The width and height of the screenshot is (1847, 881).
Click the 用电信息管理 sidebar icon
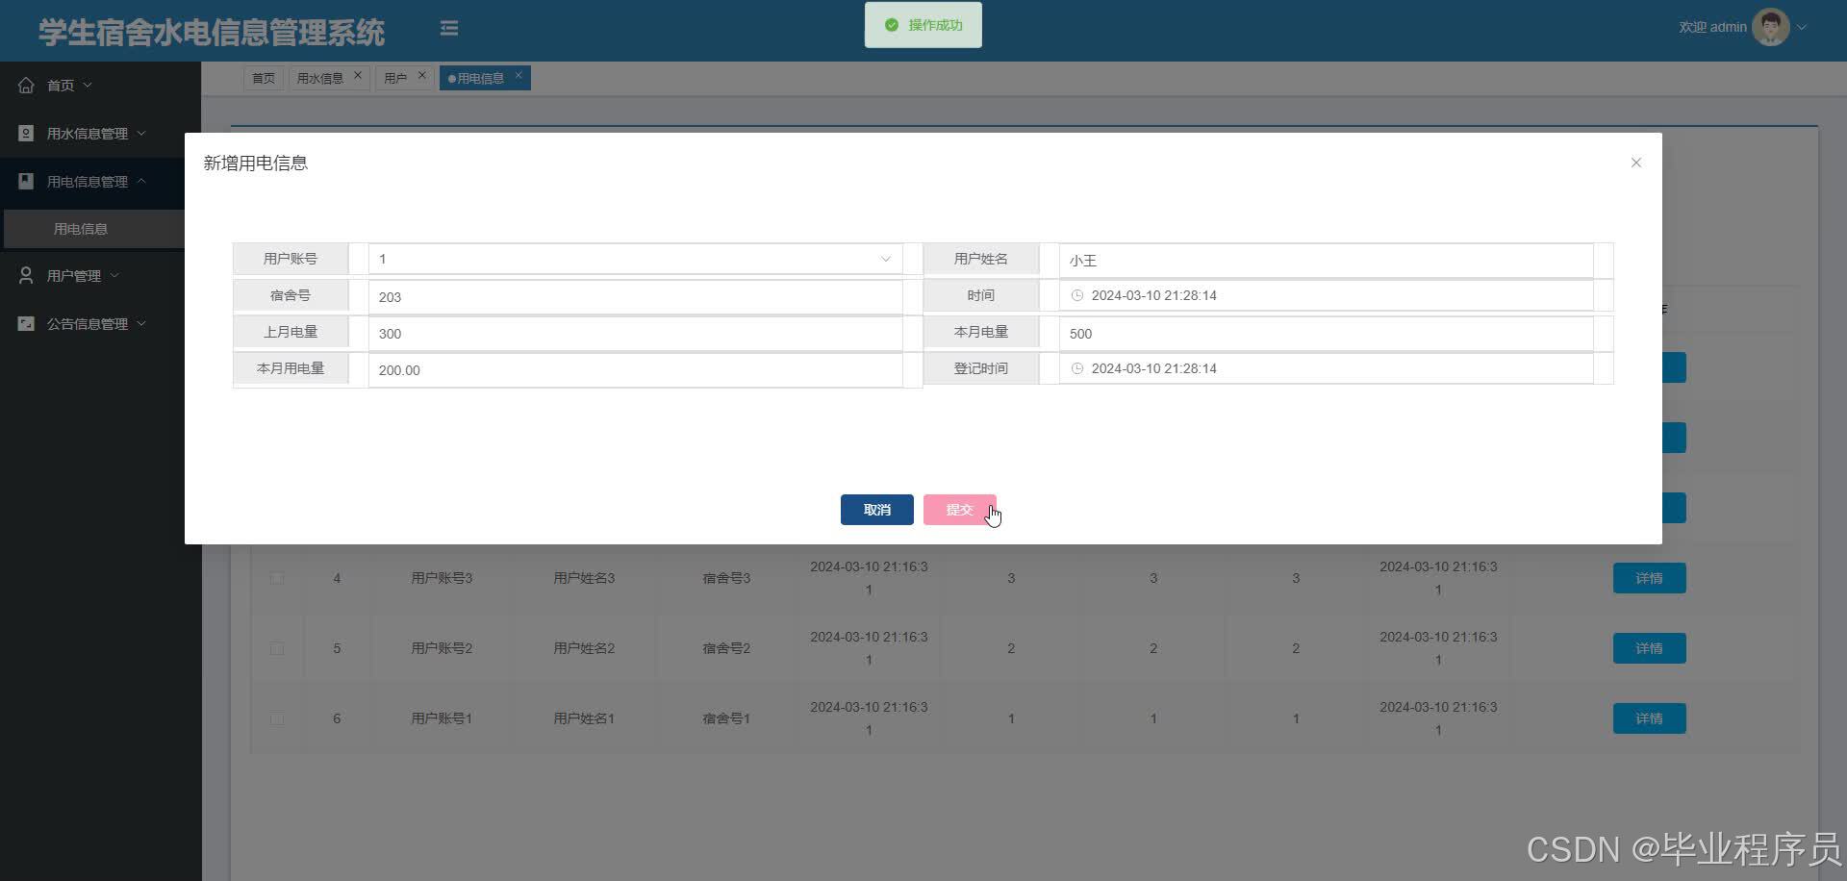point(26,181)
